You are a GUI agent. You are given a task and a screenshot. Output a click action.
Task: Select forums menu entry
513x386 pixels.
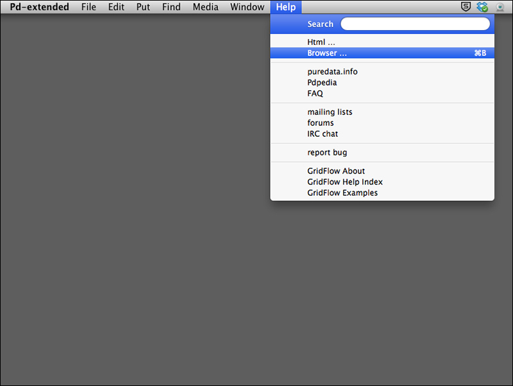point(382,123)
